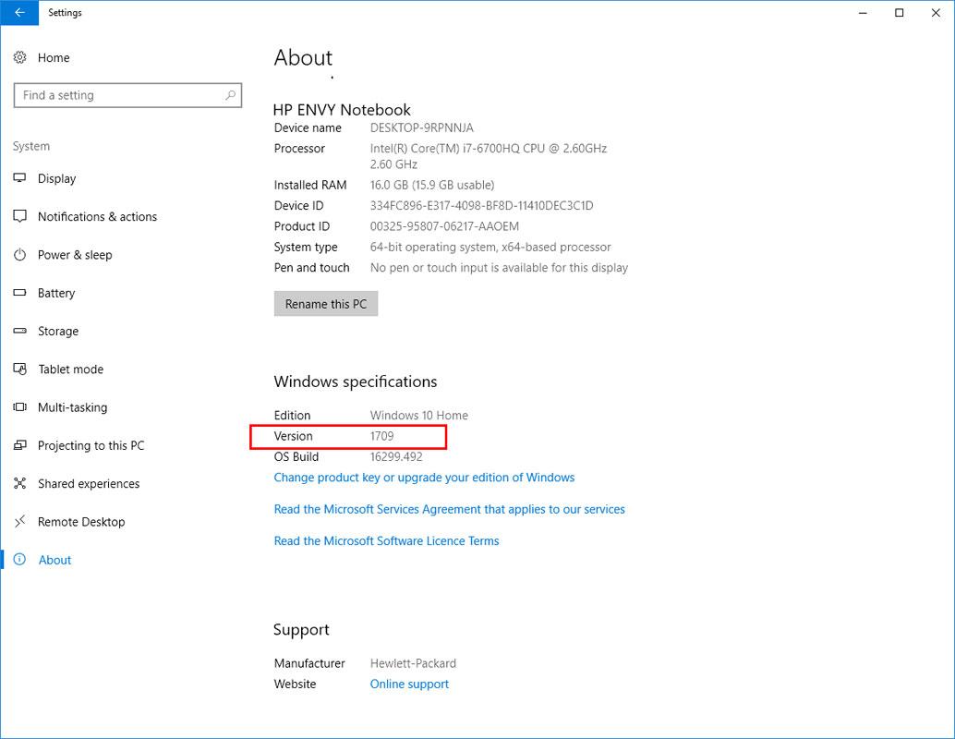Click the Find a setting field
This screenshot has width=955, height=739.
[x=127, y=95]
